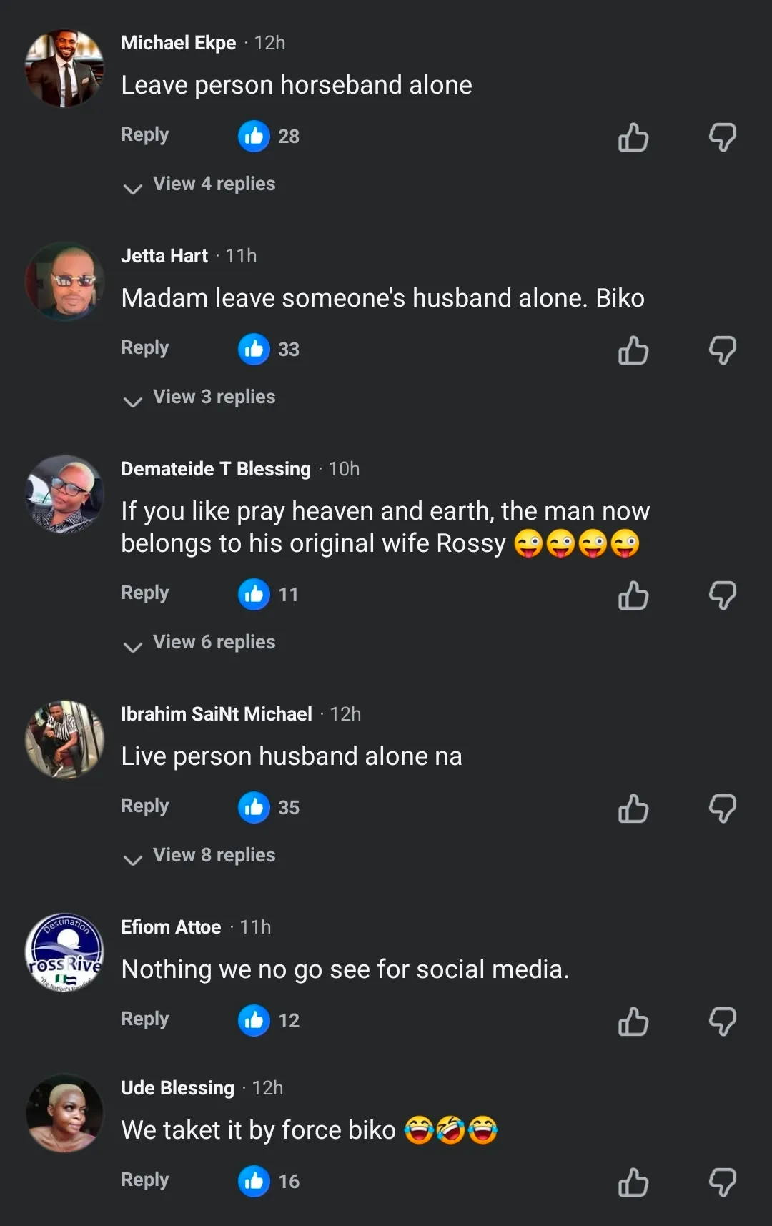This screenshot has height=1226, width=772.
Task: Open Efiom Attoe's Cross River avatar
Action: 64,953
